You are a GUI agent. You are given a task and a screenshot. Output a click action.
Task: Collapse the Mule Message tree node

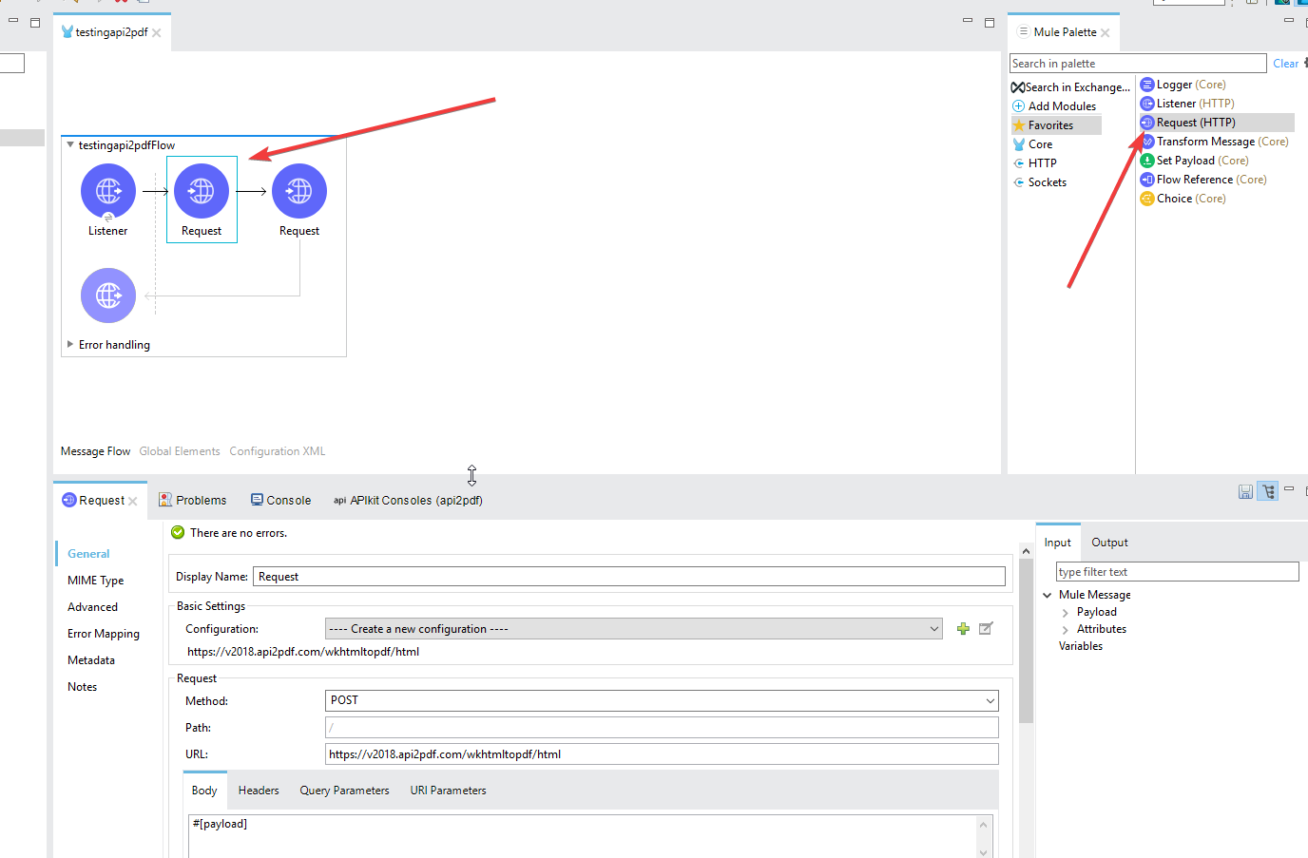coord(1048,596)
